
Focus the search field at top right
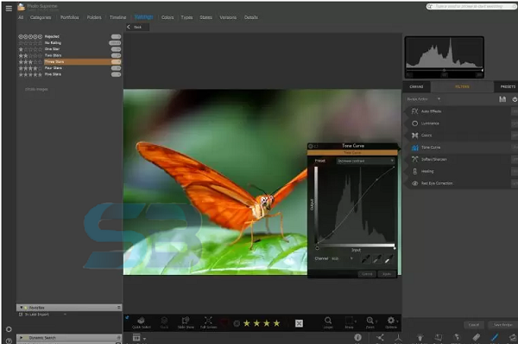tap(471, 7)
